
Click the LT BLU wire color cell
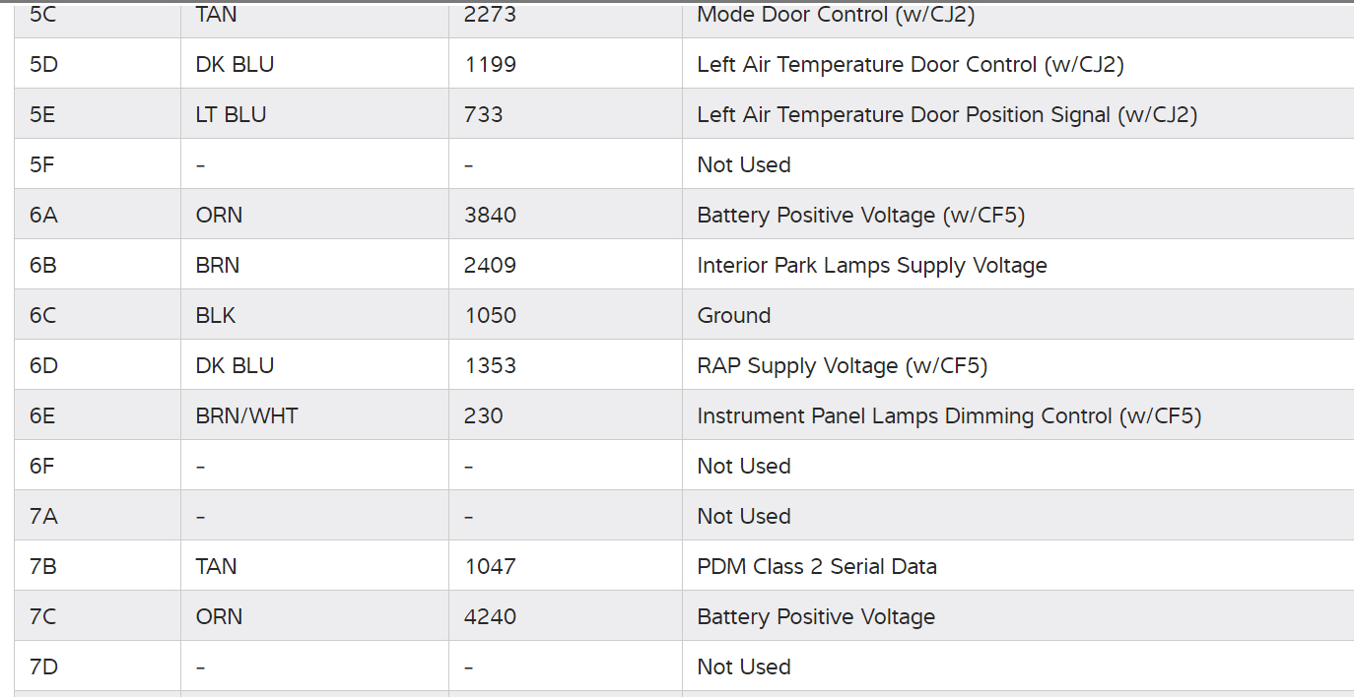231,115
